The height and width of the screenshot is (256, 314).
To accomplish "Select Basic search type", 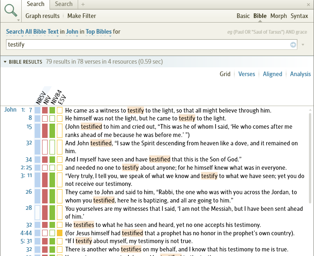I will [x=243, y=16].
